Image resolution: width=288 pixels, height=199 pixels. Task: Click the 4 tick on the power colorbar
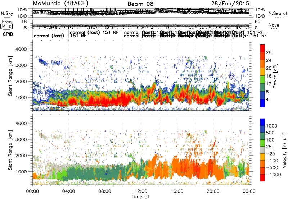267,100
